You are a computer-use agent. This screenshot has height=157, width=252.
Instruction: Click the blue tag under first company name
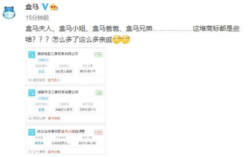[43, 60]
